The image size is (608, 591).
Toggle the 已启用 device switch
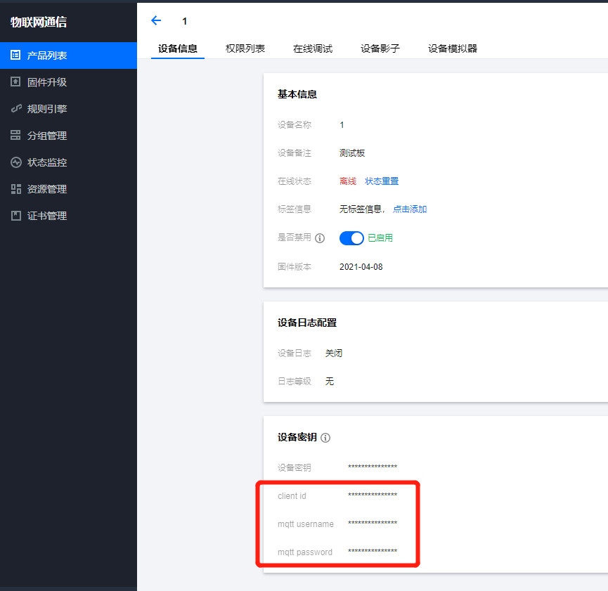tap(351, 238)
